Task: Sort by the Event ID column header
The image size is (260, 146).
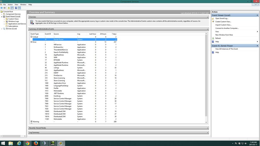Action: pyautogui.click(x=48, y=34)
